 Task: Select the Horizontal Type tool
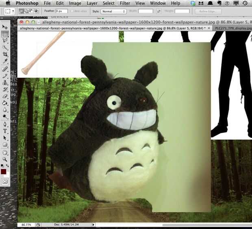5,131
